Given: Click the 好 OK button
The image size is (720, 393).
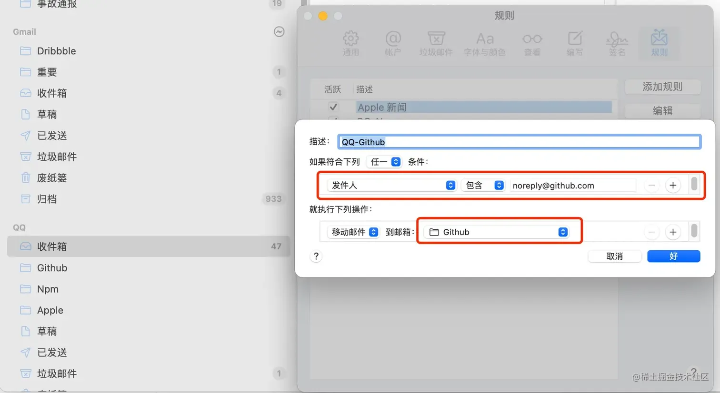Looking at the screenshot, I should [673, 256].
